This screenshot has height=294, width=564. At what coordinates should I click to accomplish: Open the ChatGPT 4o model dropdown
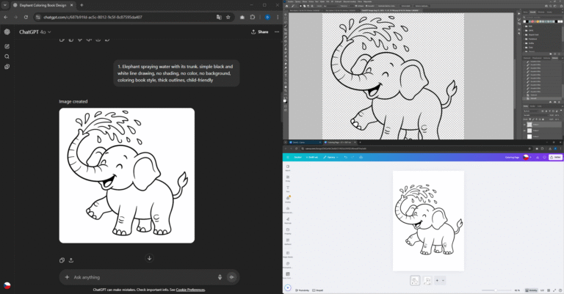(34, 32)
